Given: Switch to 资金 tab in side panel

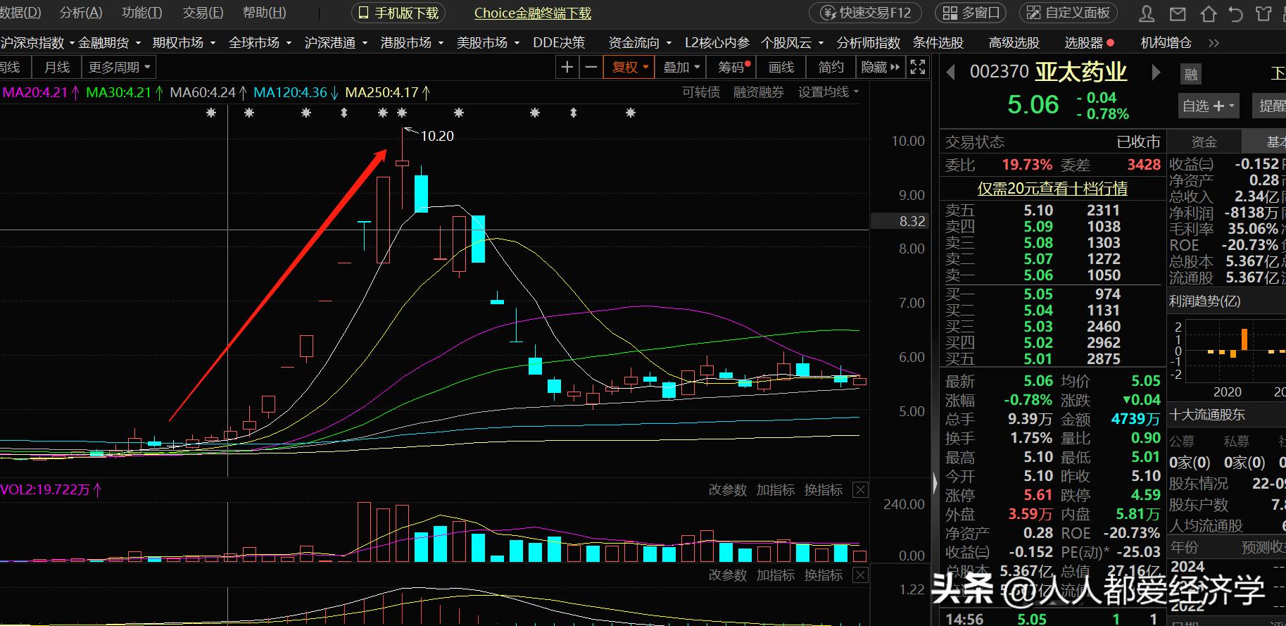Looking at the screenshot, I should (x=1204, y=142).
